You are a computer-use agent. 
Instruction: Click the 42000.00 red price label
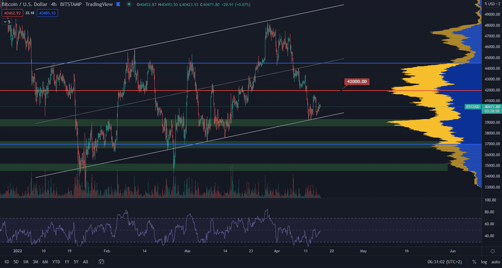pyautogui.click(x=357, y=82)
